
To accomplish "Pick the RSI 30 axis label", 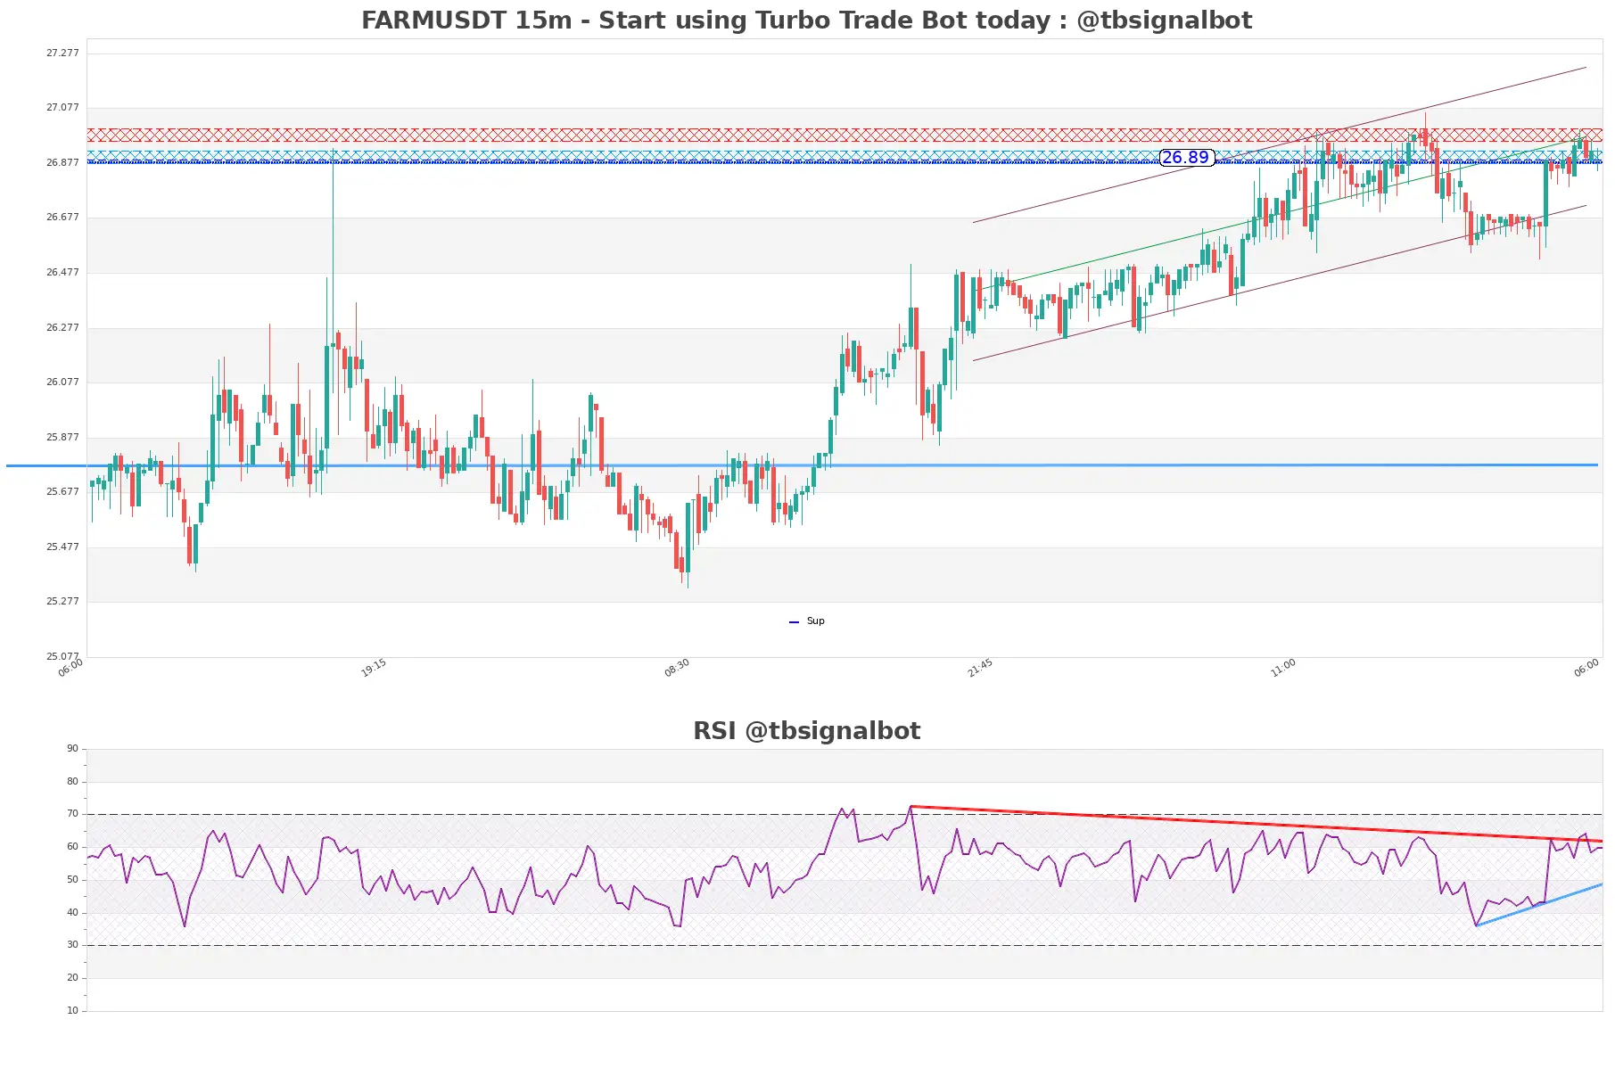I will (x=73, y=945).
